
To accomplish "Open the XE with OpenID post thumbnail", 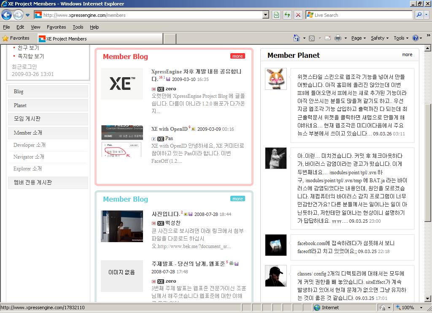I will [x=122, y=141].
